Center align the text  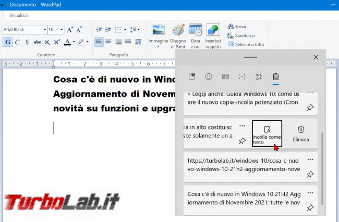(108, 42)
